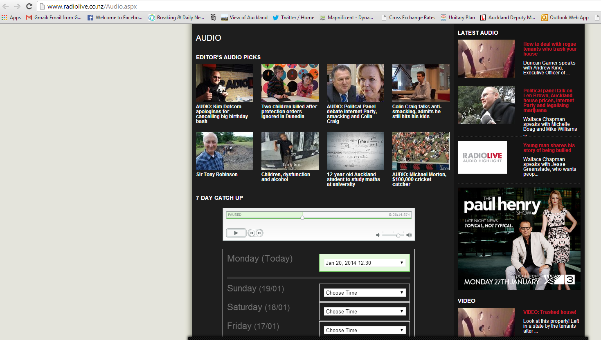The image size is (601, 340).
Task: Click the volume slider handle
Action: 398,235
